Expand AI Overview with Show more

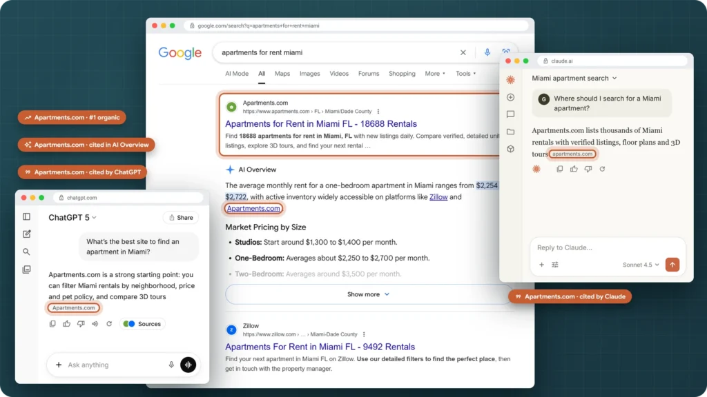pos(369,294)
